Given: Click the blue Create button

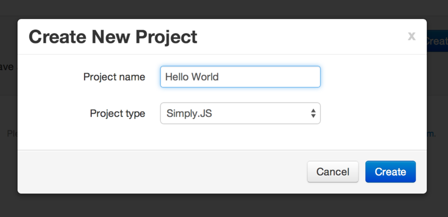Looking at the screenshot, I should (390, 172).
